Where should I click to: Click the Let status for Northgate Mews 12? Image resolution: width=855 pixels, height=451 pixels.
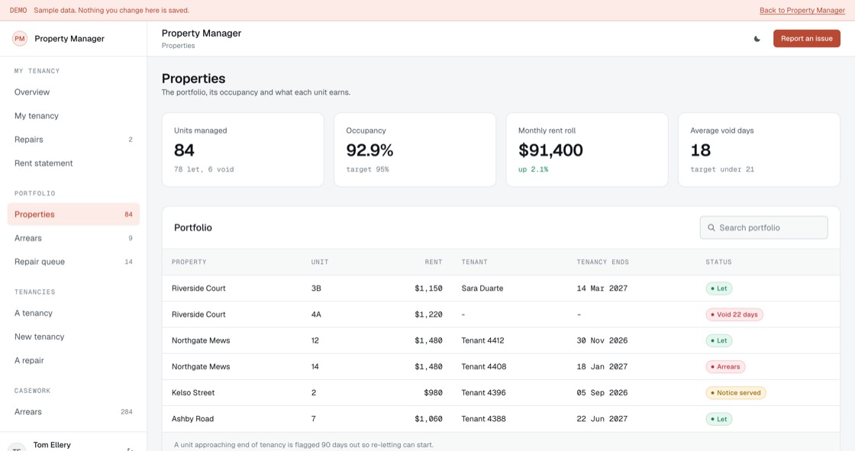click(x=718, y=341)
